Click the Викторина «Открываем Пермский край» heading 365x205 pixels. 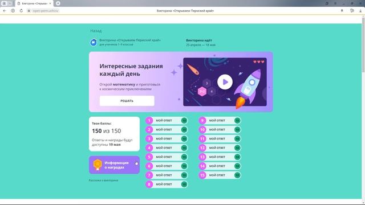pos(130,40)
